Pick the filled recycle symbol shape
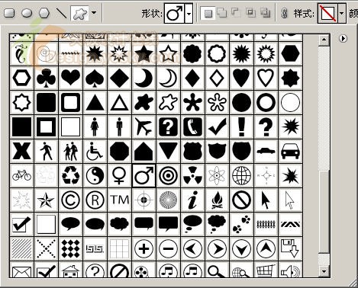 coord(70,175)
